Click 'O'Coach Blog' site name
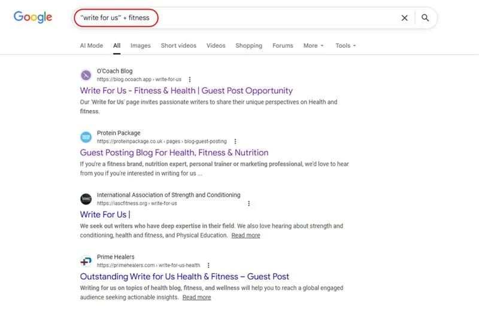479x309 pixels. 114,71
